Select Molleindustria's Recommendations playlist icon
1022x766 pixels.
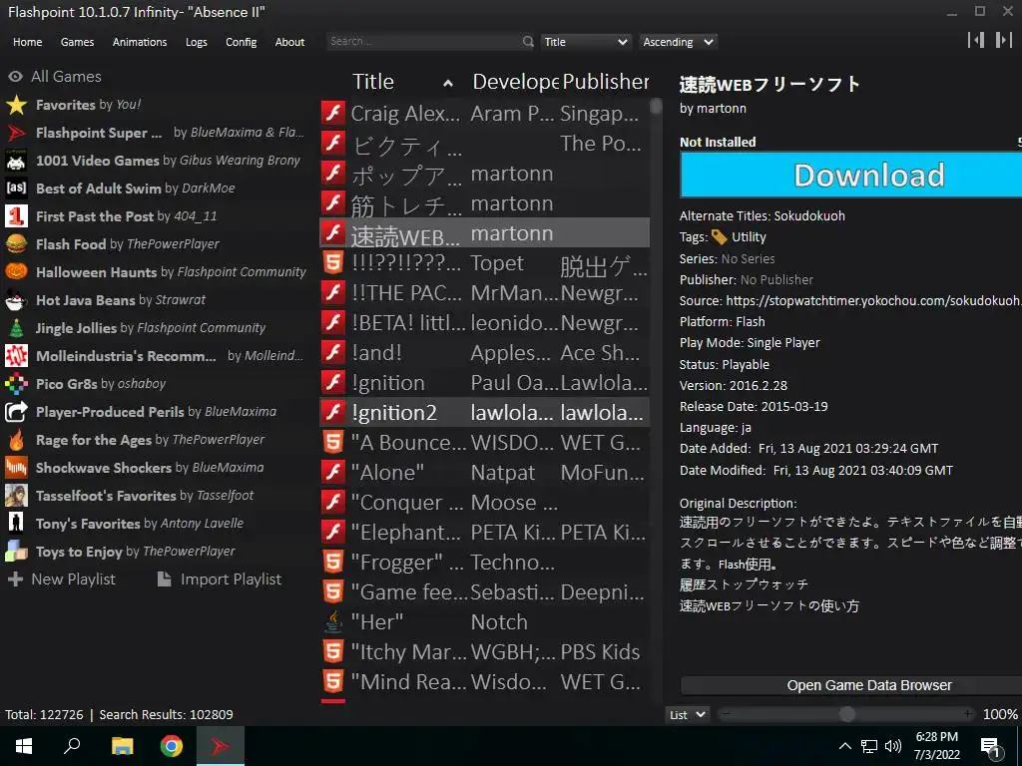tap(16, 356)
